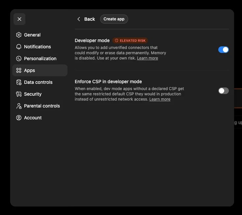The height and width of the screenshot is (215, 242).
Task: Close the settings dialog with the X button
Action: 19,19
